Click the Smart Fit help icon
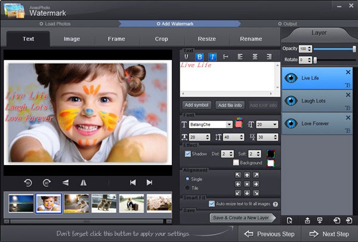This screenshot has width=358, height=242. [x=276, y=204]
